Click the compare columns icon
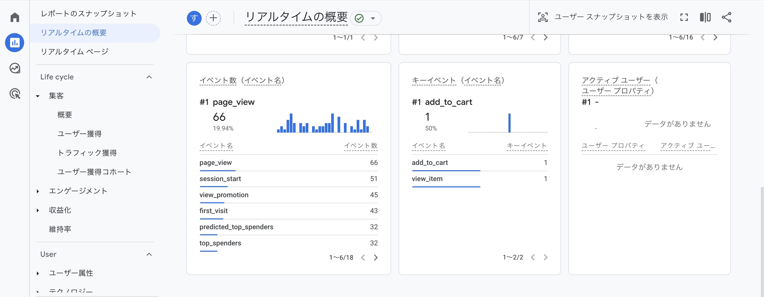 click(705, 17)
